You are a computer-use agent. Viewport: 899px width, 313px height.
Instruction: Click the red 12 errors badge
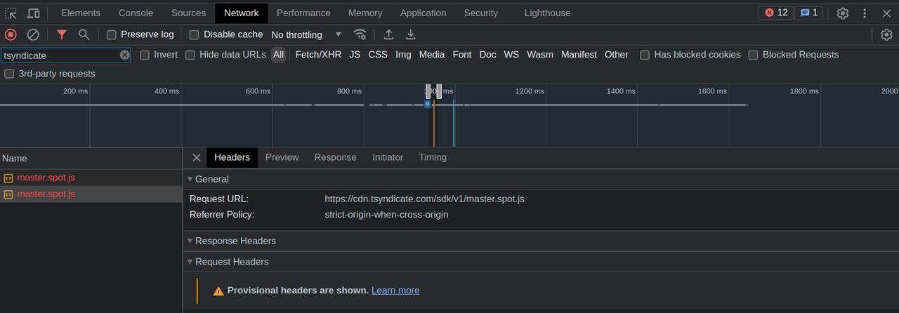coord(776,13)
